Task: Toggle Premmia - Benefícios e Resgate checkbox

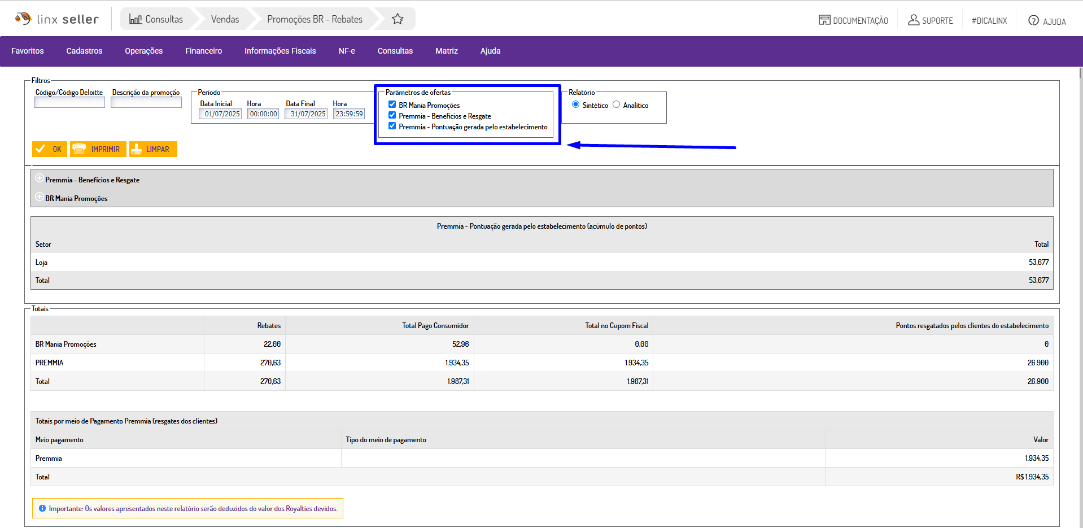Action: 392,115
